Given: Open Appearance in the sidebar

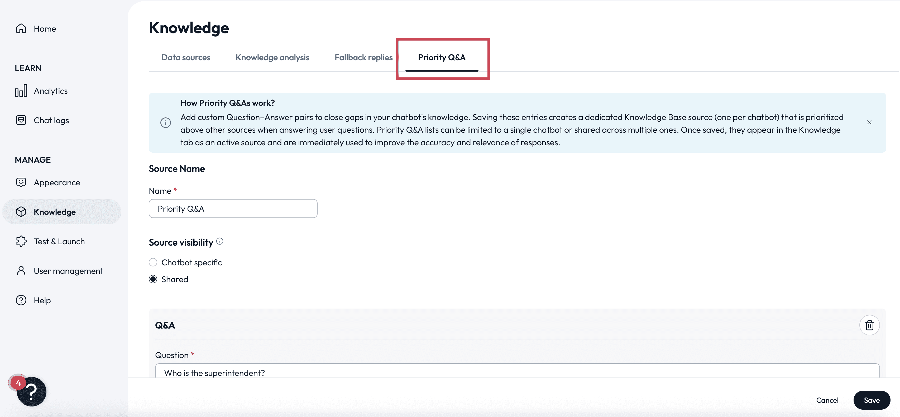Looking at the screenshot, I should [x=57, y=182].
